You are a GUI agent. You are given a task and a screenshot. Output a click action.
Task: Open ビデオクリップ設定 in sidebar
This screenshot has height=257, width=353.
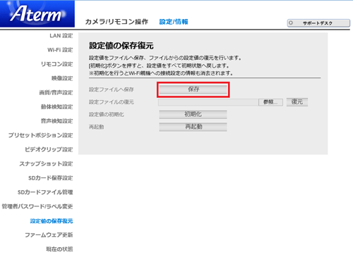coord(49,149)
